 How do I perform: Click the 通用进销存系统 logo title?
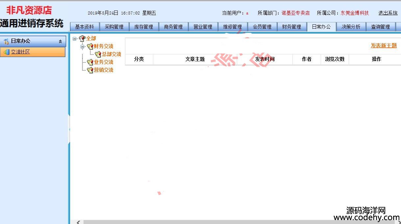[x=32, y=23]
